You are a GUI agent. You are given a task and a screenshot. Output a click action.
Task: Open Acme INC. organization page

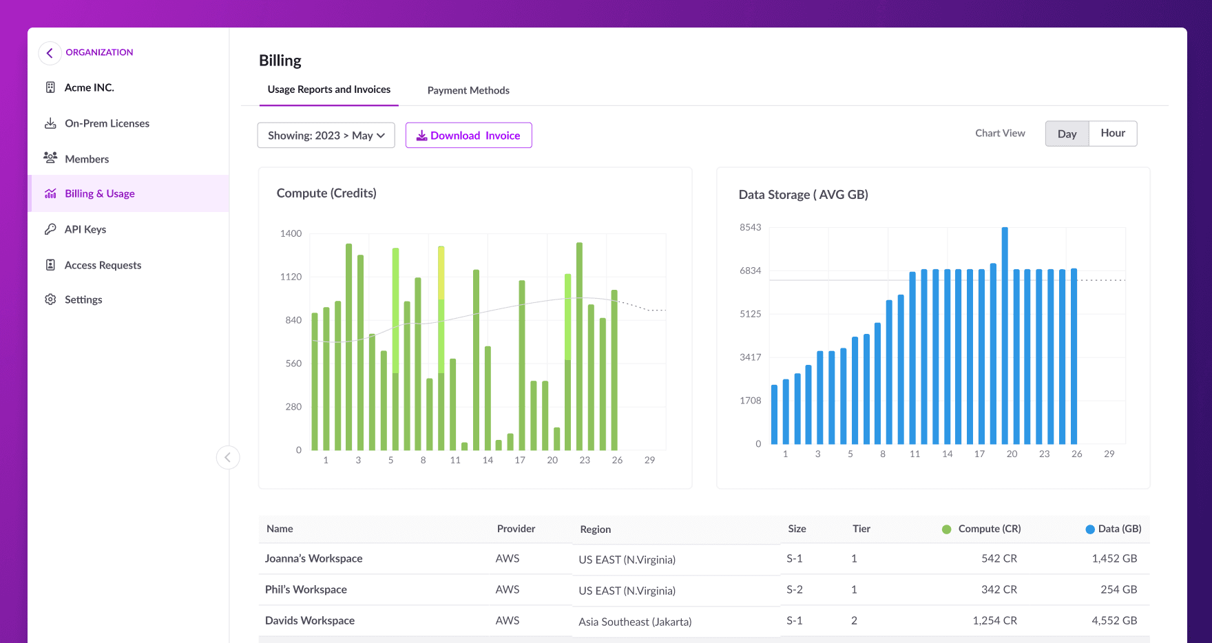90,87
